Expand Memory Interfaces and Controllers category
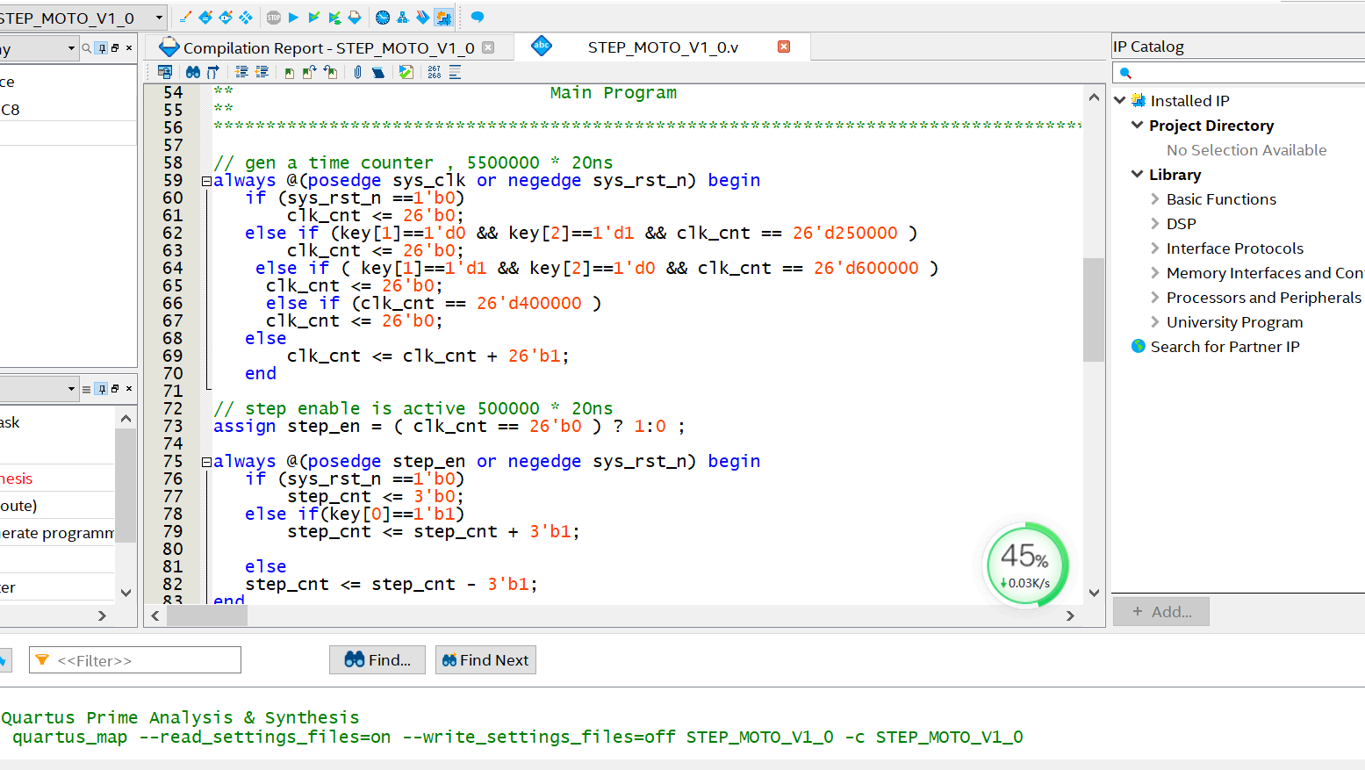Image resolution: width=1365 pixels, height=770 pixels. click(x=1155, y=273)
